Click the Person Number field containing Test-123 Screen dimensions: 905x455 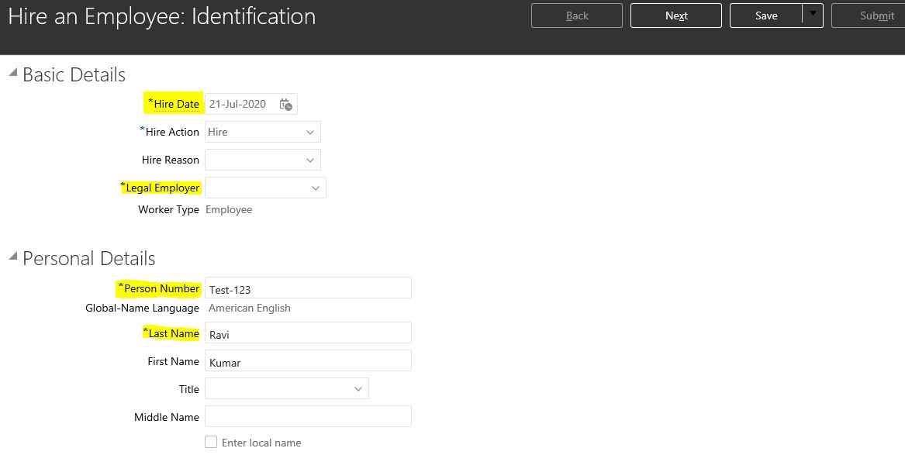click(x=308, y=288)
